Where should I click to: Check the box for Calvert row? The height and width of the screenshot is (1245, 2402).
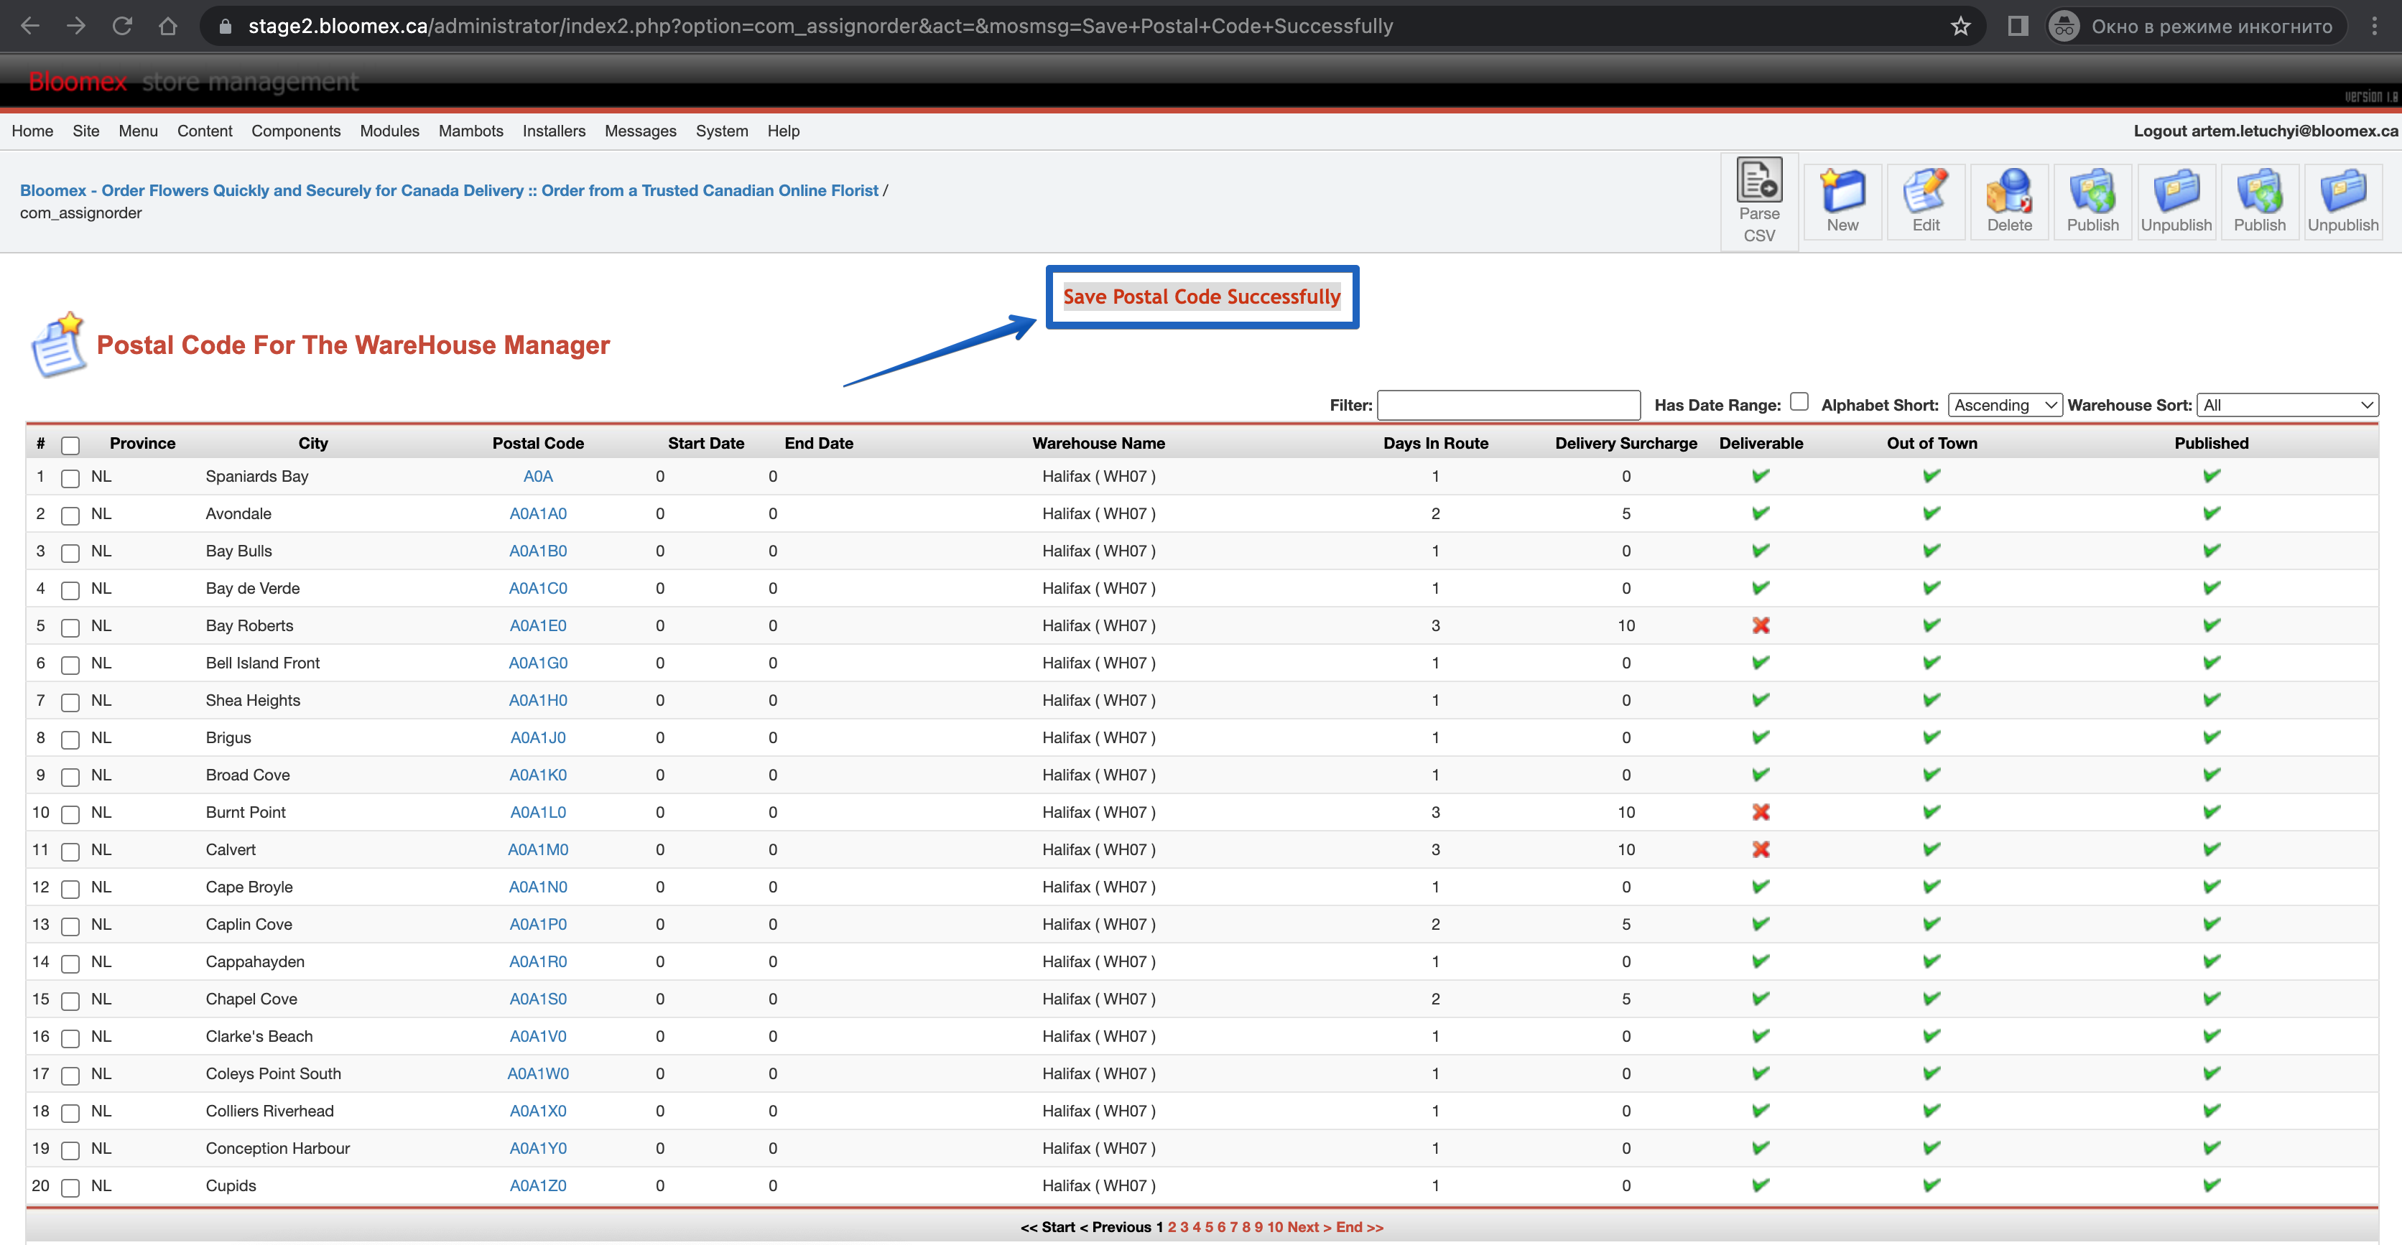pyautogui.click(x=70, y=852)
